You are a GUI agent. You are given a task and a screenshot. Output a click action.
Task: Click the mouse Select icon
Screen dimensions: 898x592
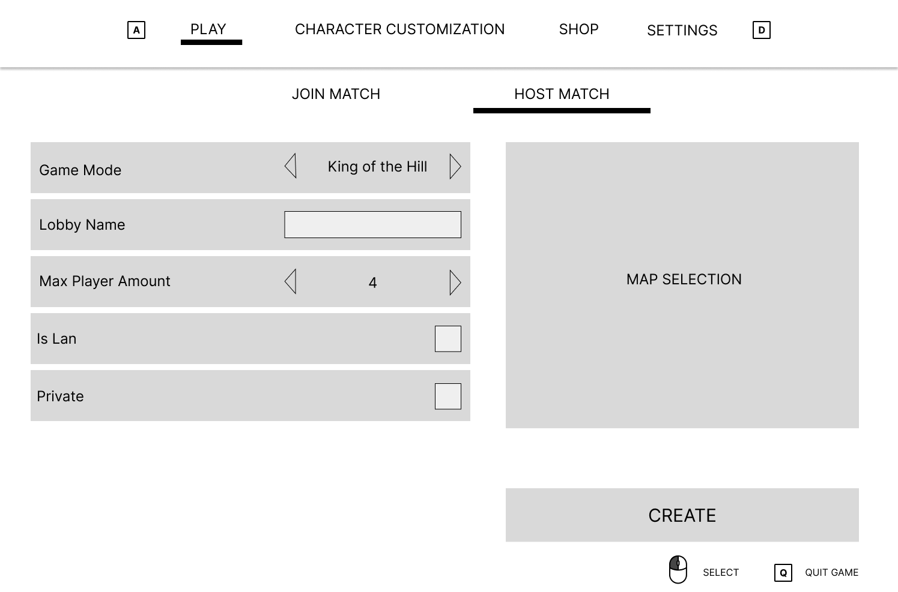pyautogui.click(x=678, y=570)
